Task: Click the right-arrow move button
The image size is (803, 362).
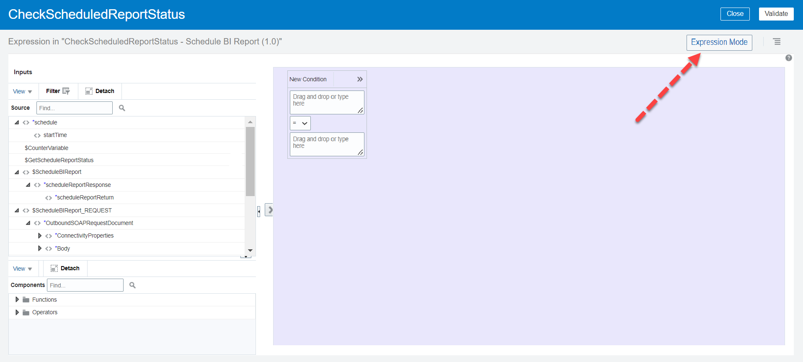Action: coord(270,210)
